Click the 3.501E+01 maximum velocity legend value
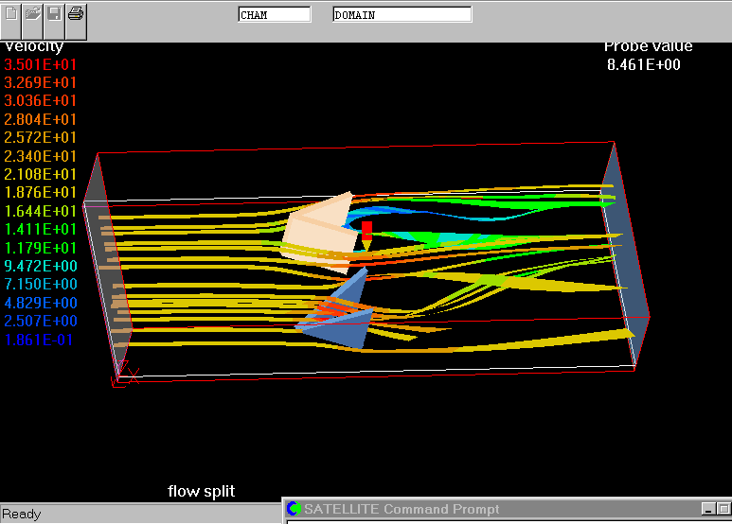This screenshot has width=732, height=524. point(41,64)
